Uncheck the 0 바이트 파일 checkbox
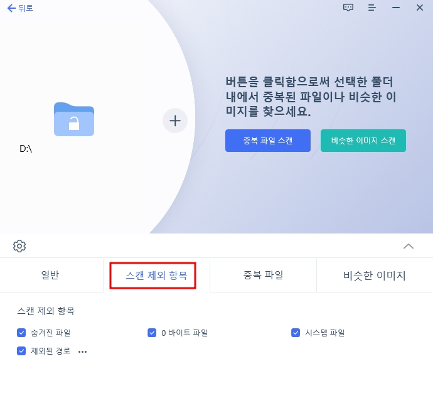This screenshot has height=408, width=433. 152,333
